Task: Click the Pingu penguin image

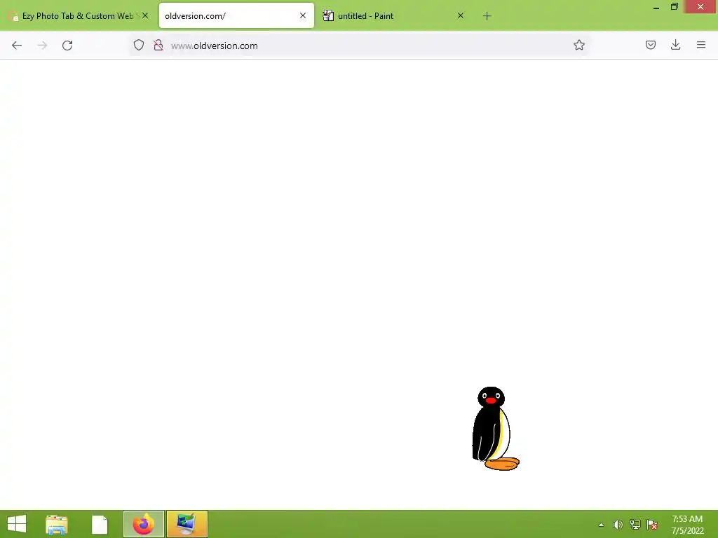Action: [x=496, y=429]
